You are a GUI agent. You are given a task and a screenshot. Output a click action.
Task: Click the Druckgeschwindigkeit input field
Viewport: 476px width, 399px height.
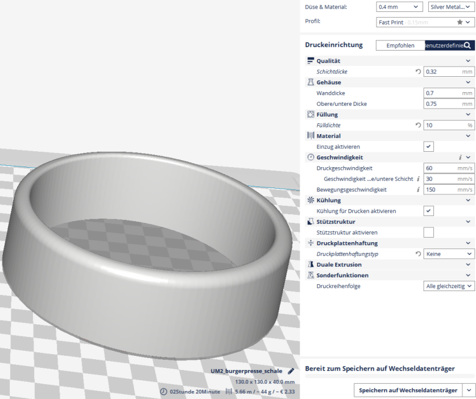pyautogui.click(x=449, y=168)
